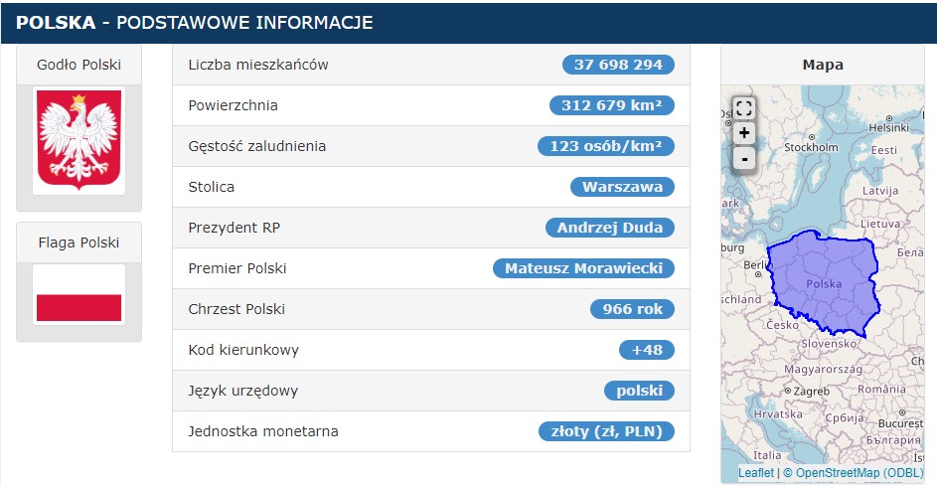This screenshot has width=937, height=486.
Task: Click the złoty (zł, PLN) currency badge
Action: pyautogui.click(x=606, y=431)
